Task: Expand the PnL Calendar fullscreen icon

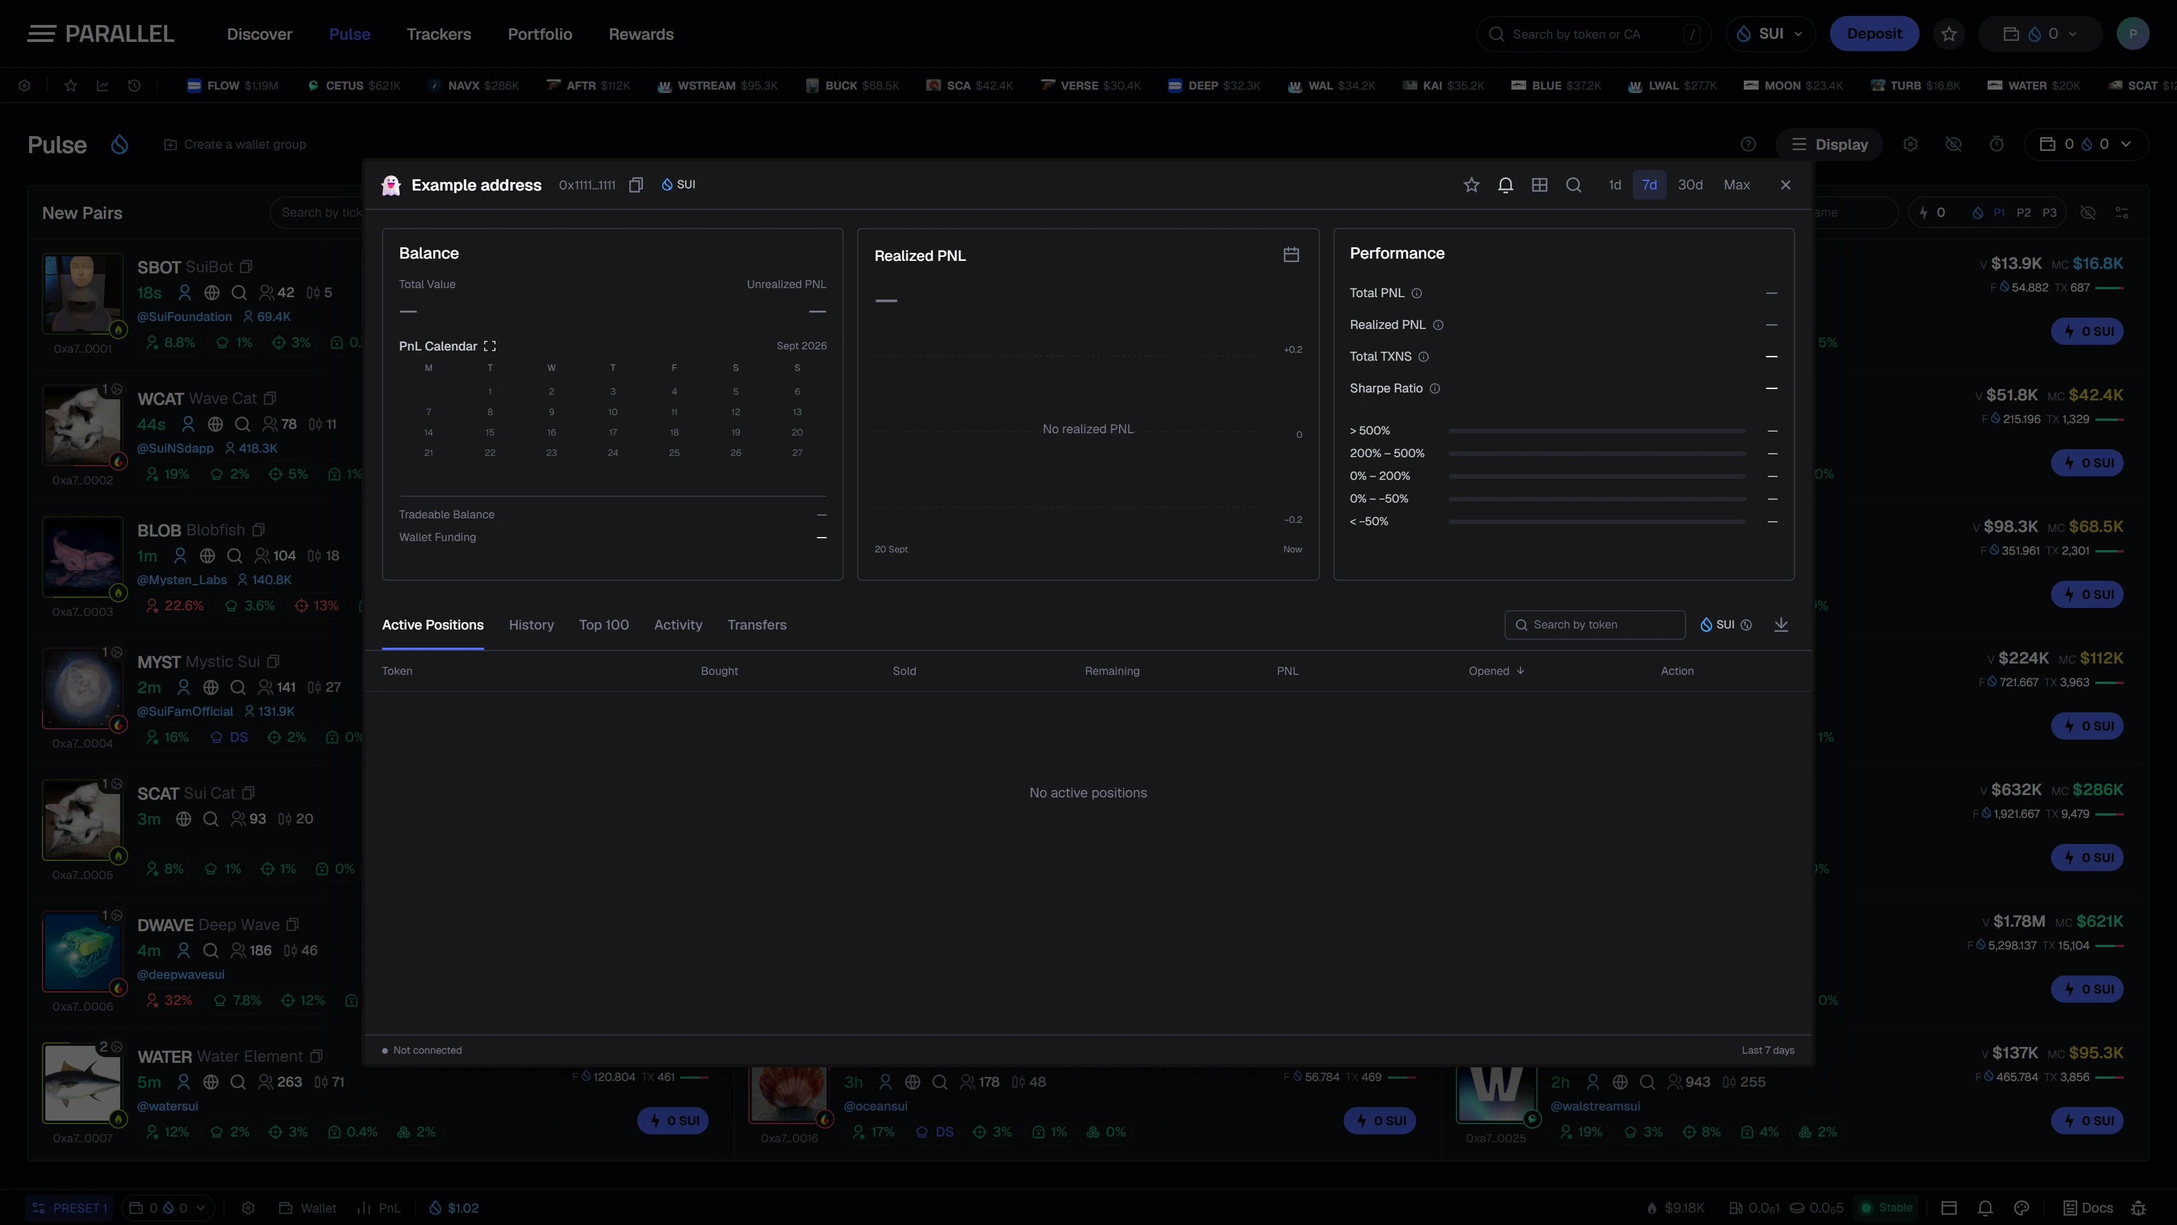Action: click(490, 346)
